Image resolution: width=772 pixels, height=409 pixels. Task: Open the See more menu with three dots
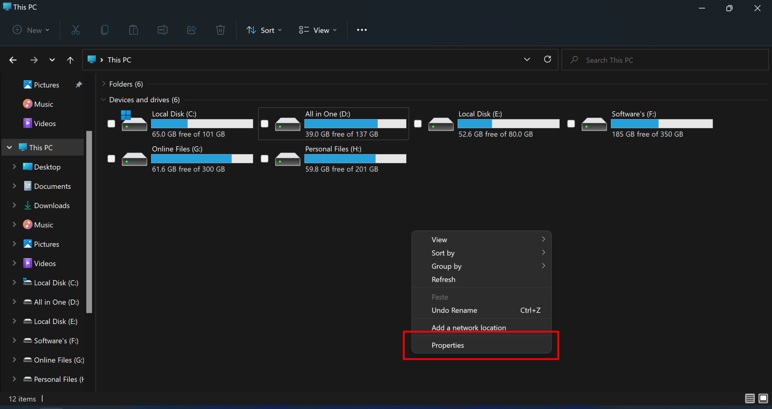(x=361, y=30)
